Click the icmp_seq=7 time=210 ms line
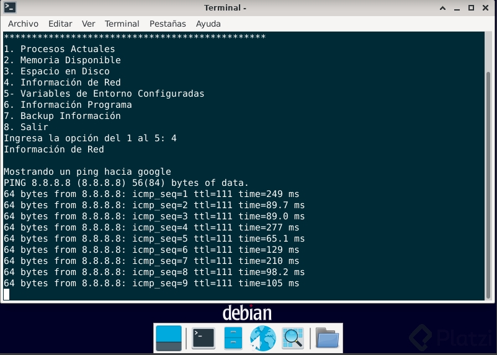The height and width of the screenshot is (355, 497). [x=151, y=261]
